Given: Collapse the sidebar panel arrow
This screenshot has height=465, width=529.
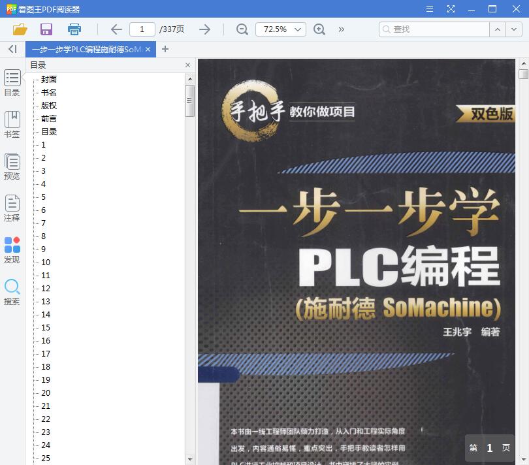Looking at the screenshot, I should pos(12,49).
